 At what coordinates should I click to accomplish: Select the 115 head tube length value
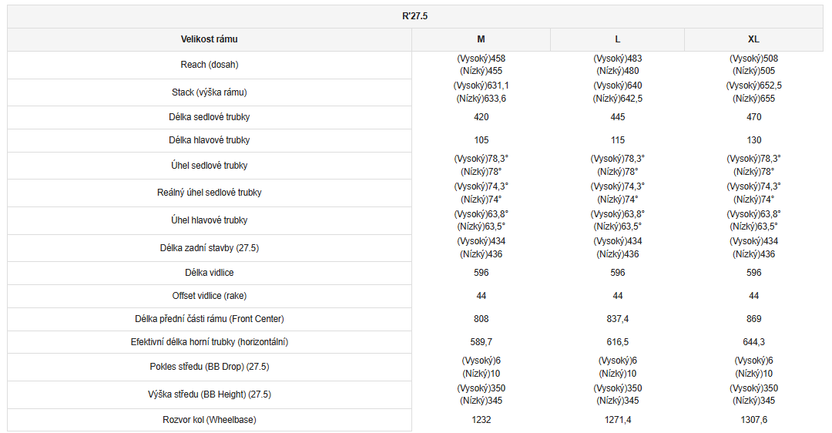(617, 140)
